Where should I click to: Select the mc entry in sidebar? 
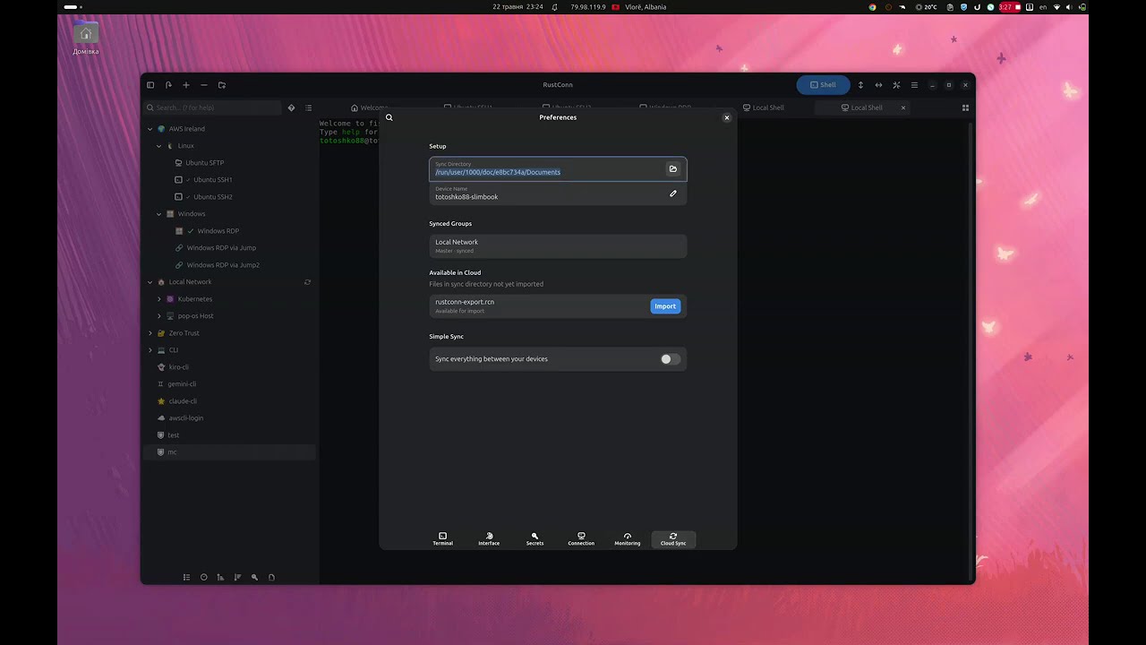pos(229,452)
